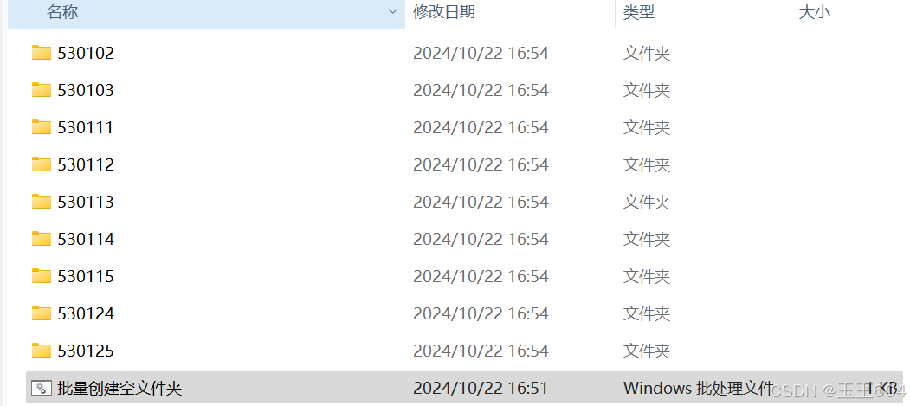910x406 pixels.
Task: Click the 530102 folder name text
Action: pos(86,53)
